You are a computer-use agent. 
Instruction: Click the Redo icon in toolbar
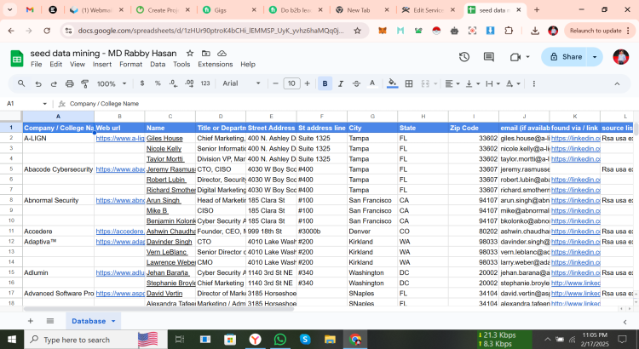pos(54,84)
